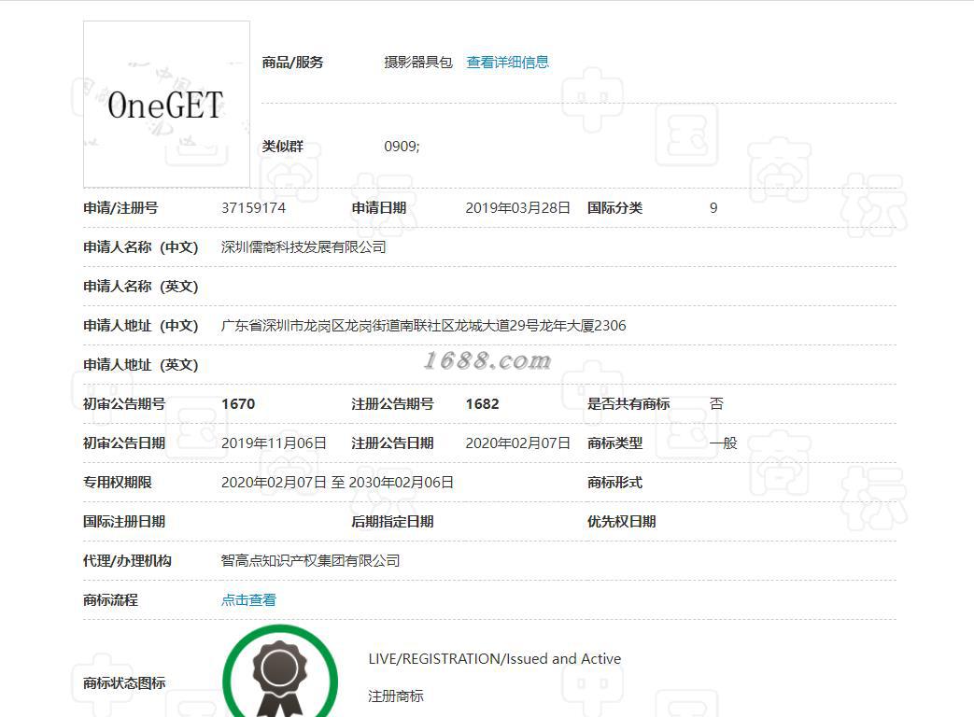The height and width of the screenshot is (717, 974).
Task: Click the 点击查看 trademark process link
Action: tap(248, 600)
